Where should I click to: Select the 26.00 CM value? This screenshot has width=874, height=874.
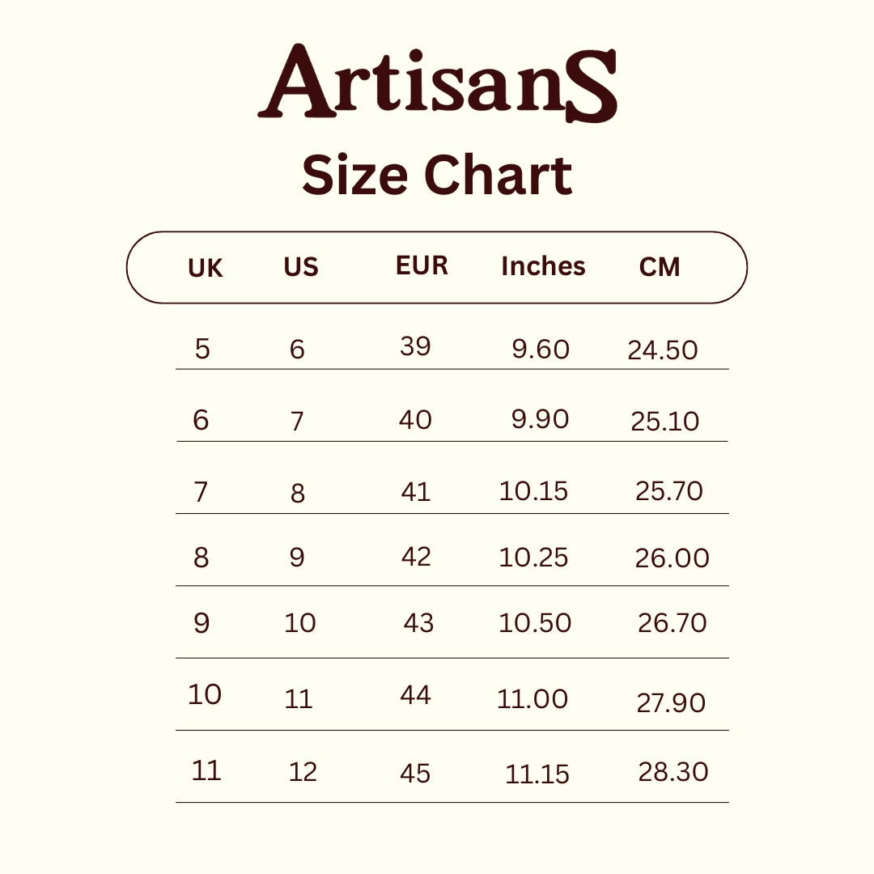[672, 558]
